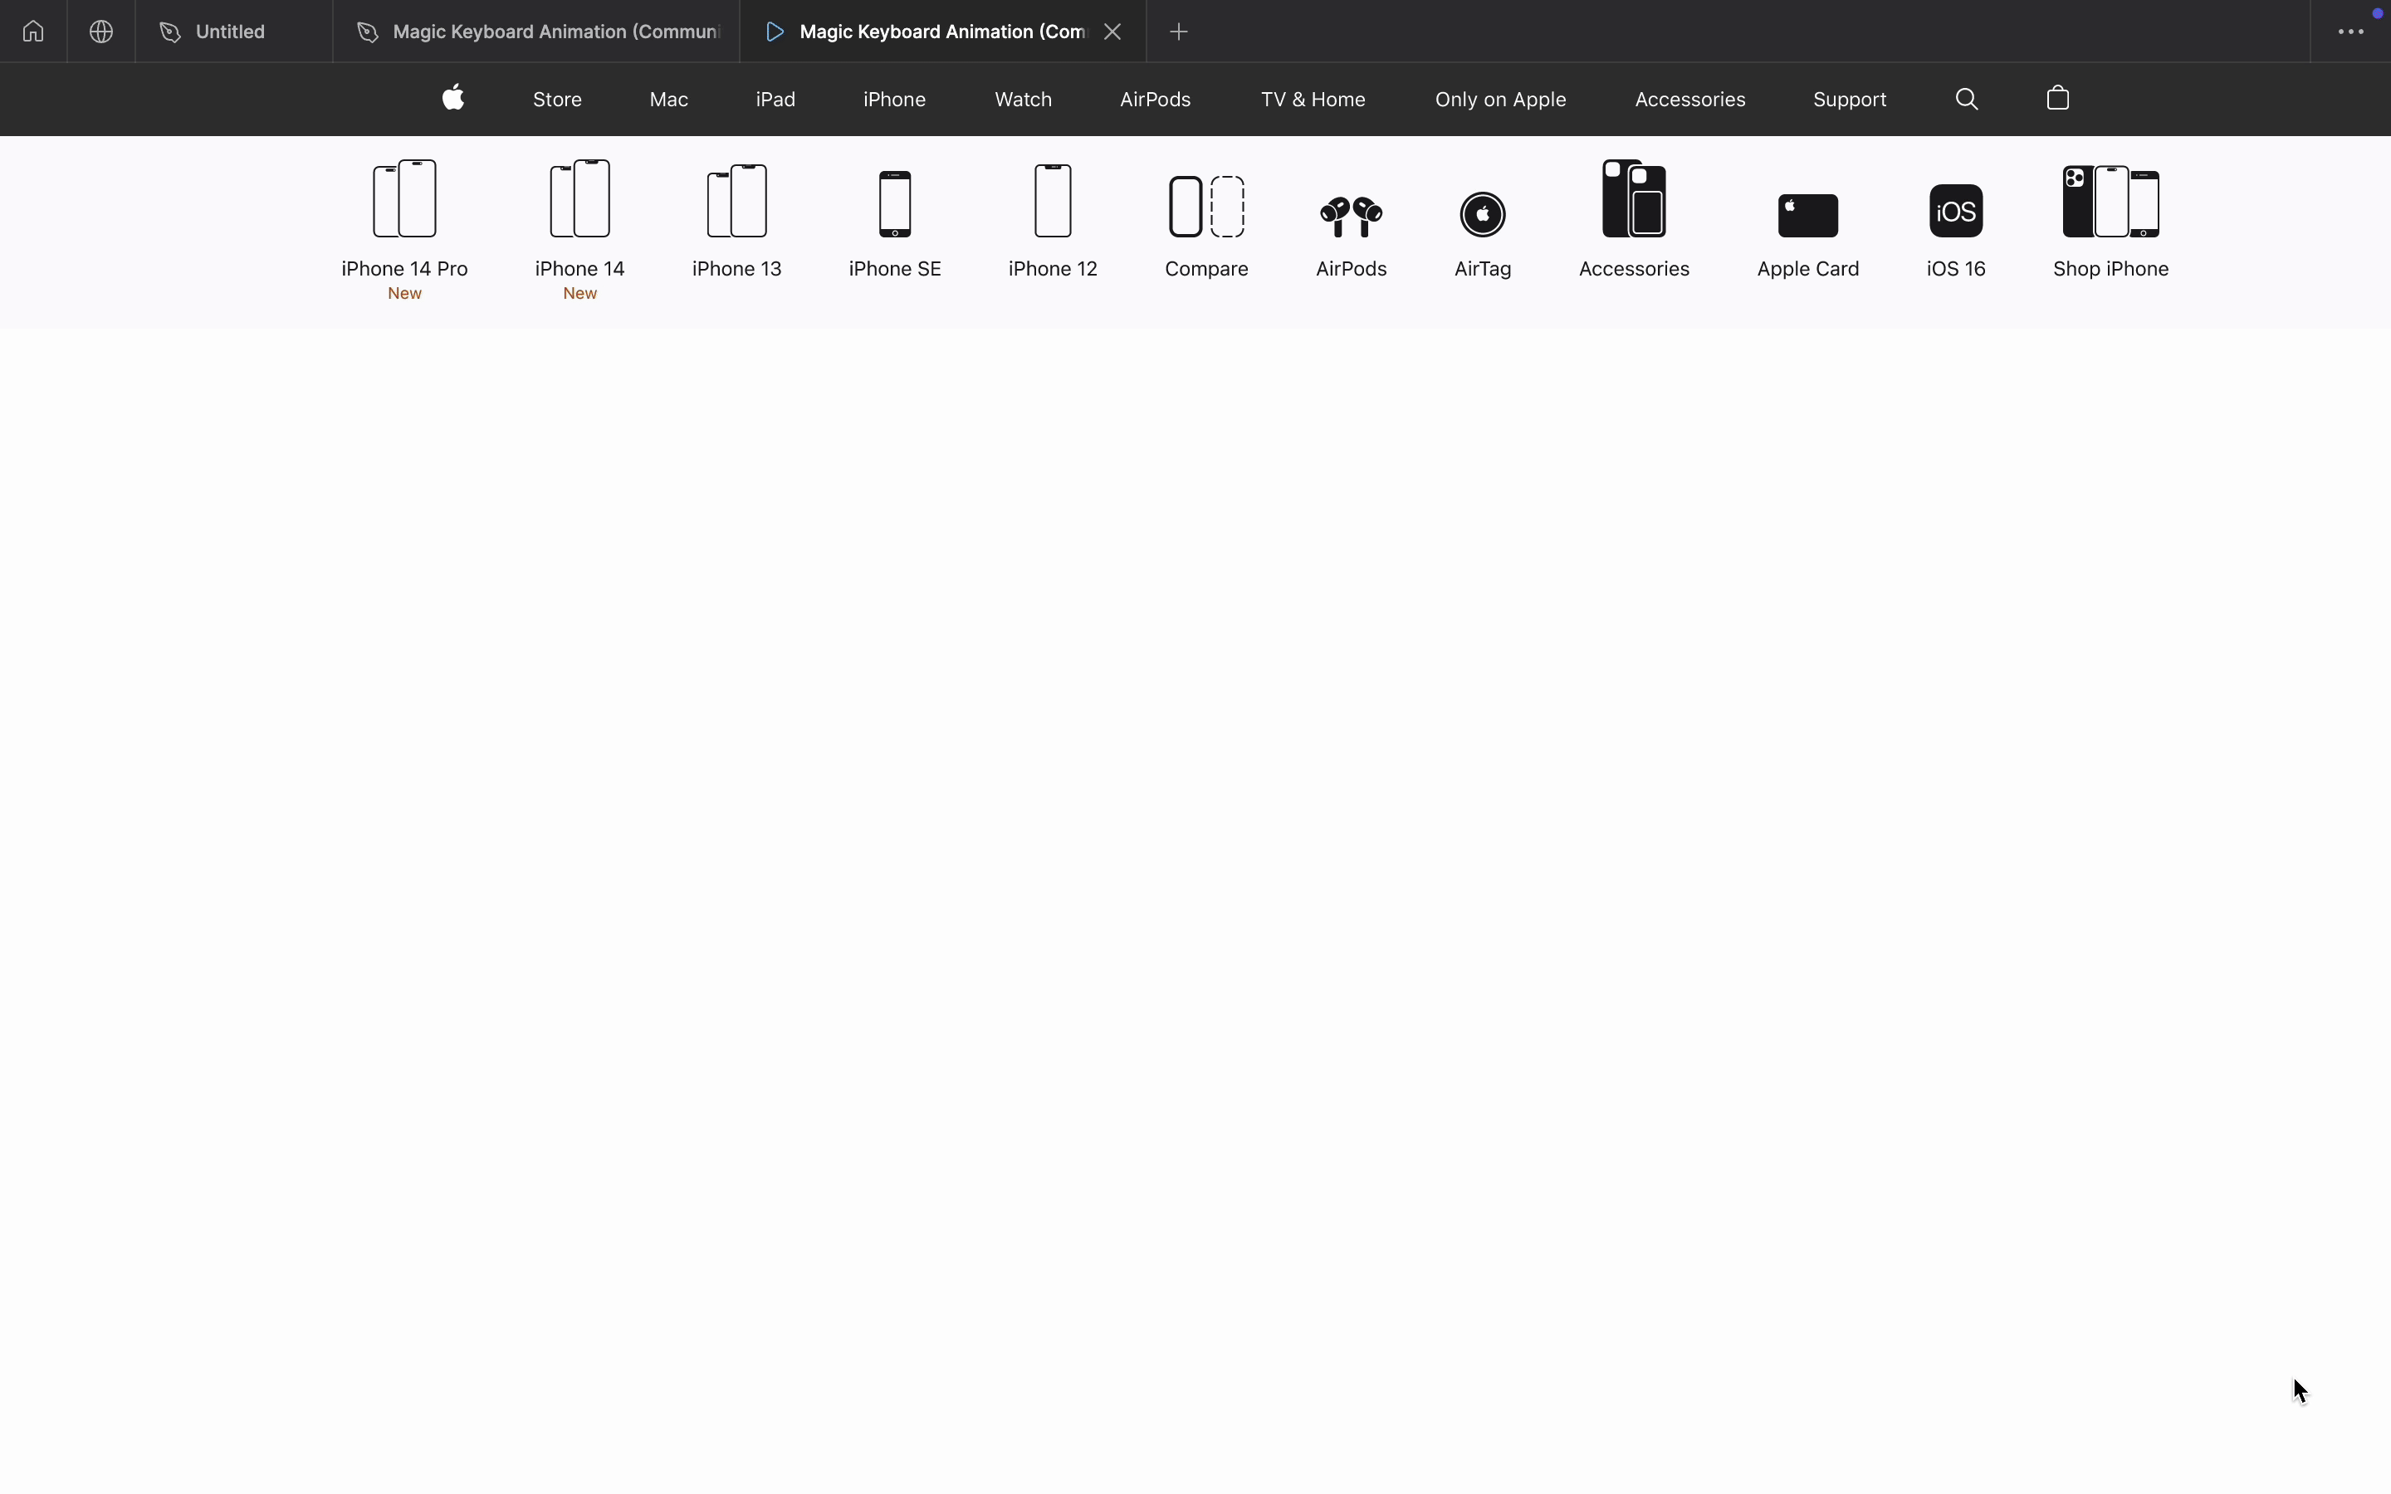The height and width of the screenshot is (1494, 2391).
Task: Open the Store menu item
Action: tap(557, 100)
